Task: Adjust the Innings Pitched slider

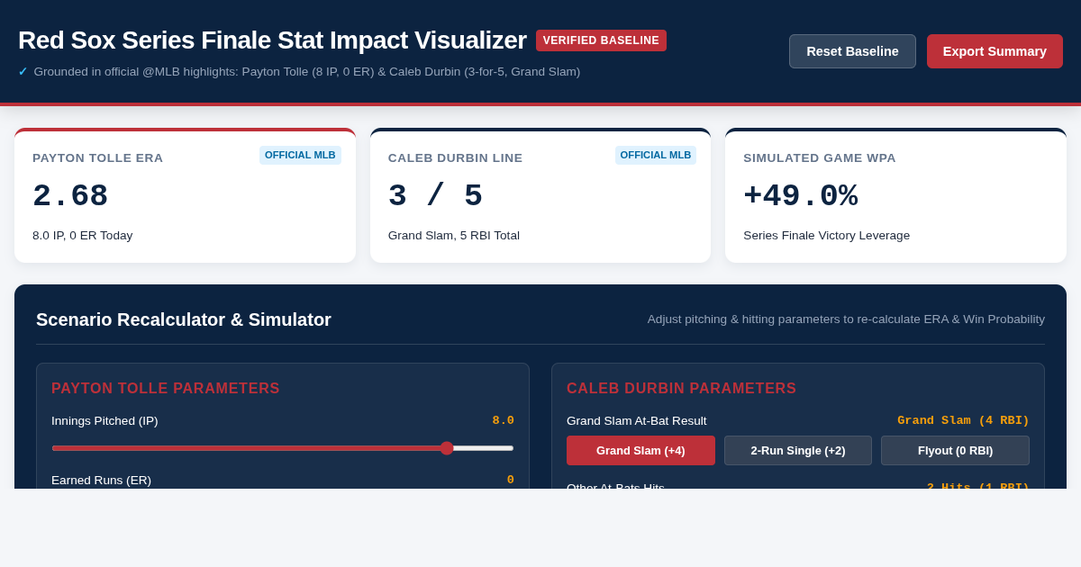Action: (283, 448)
